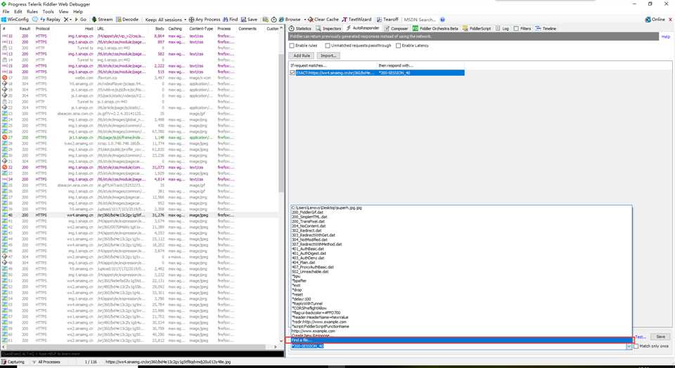Toggle the Filters tab checkbox

(x=516, y=28)
